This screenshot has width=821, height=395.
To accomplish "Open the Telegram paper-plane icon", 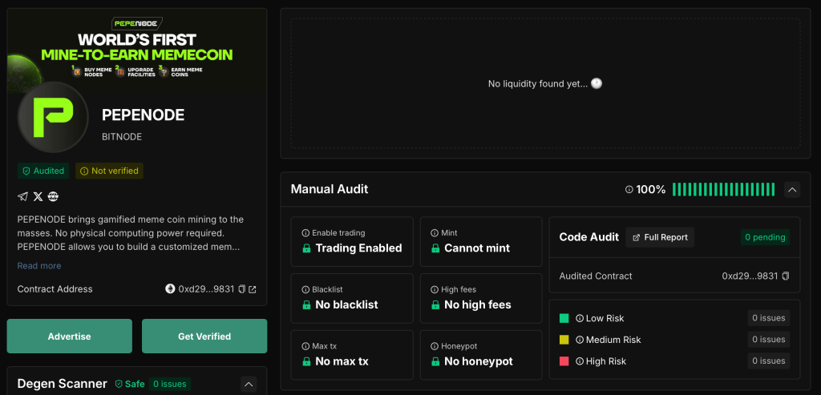I will [x=22, y=196].
